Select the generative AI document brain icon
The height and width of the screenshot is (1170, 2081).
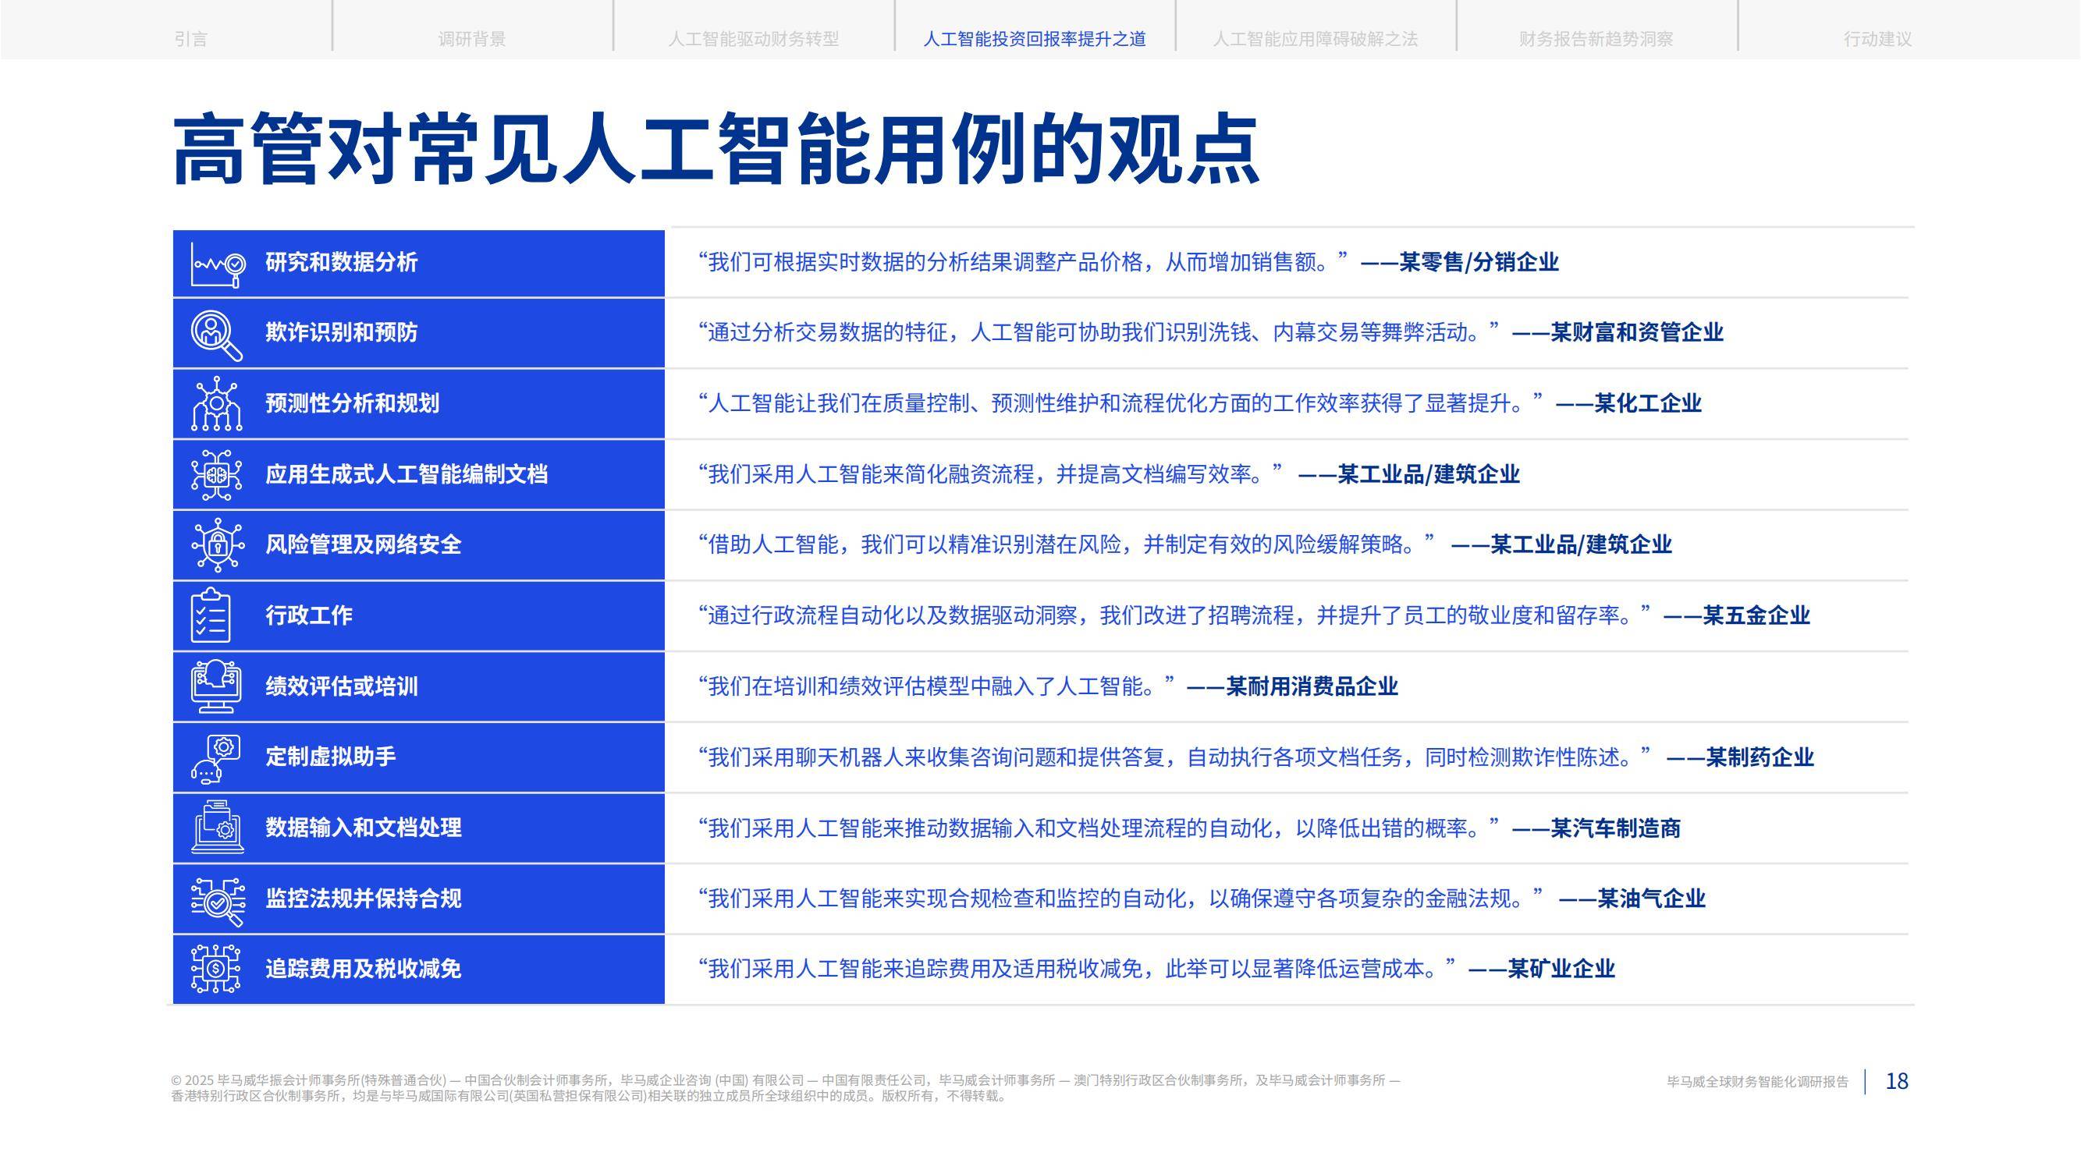tap(216, 475)
